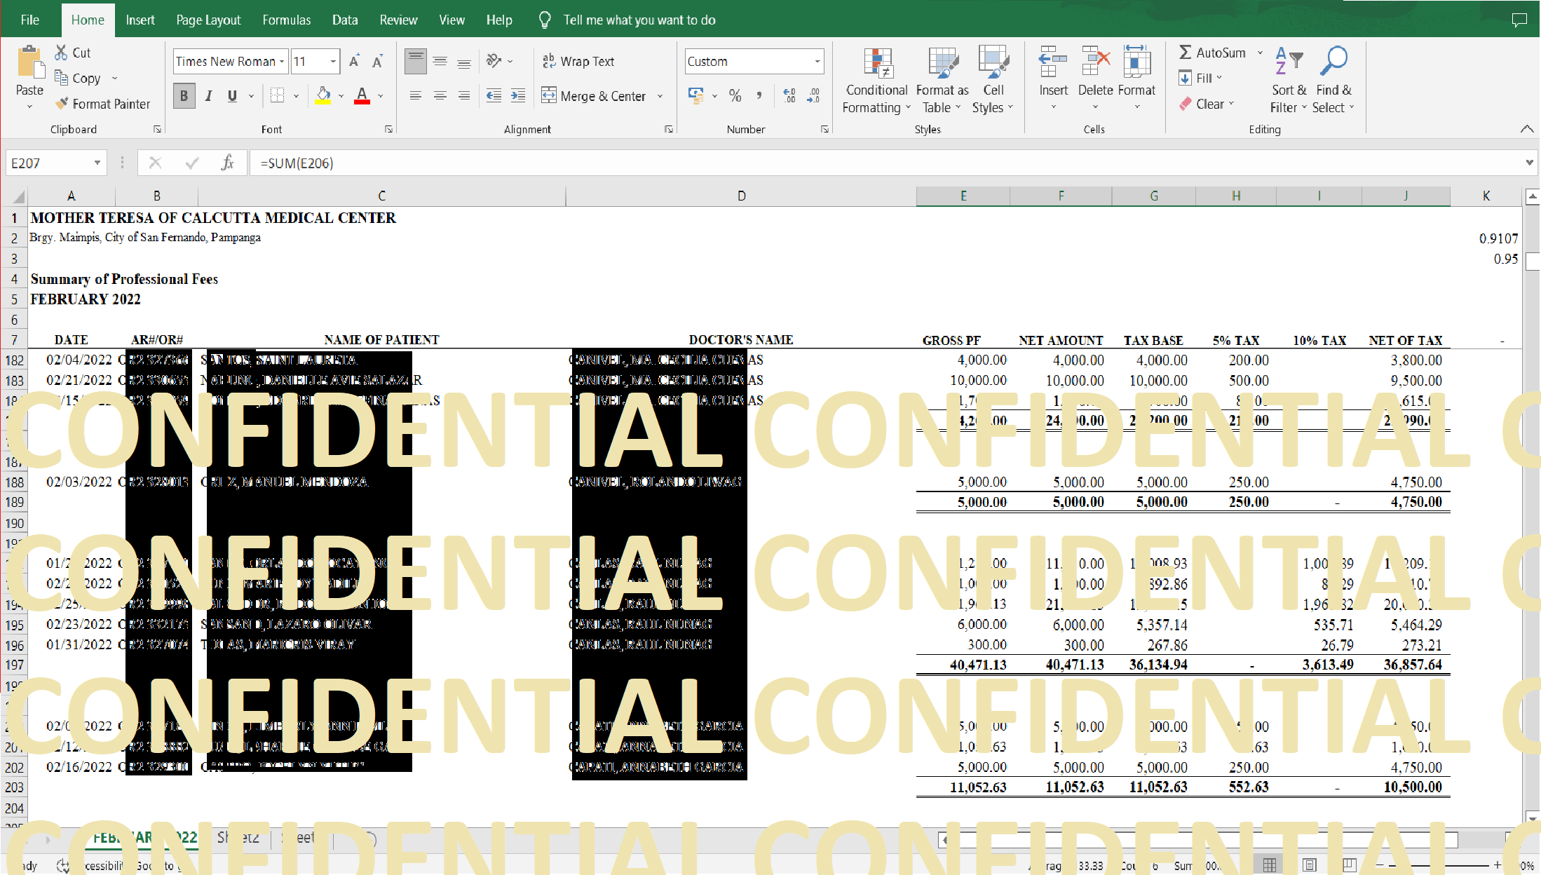Click the Format Painter brush icon
This screenshot has height=875, width=1541.
pos(62,104)
